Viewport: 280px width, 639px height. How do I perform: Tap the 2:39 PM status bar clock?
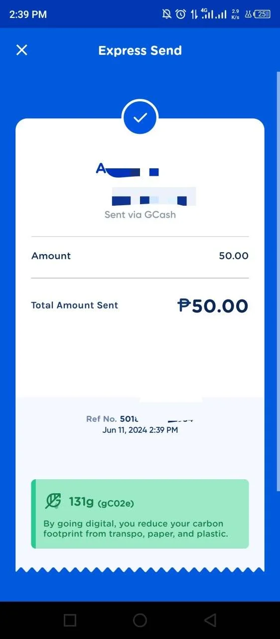pos(28,14)
